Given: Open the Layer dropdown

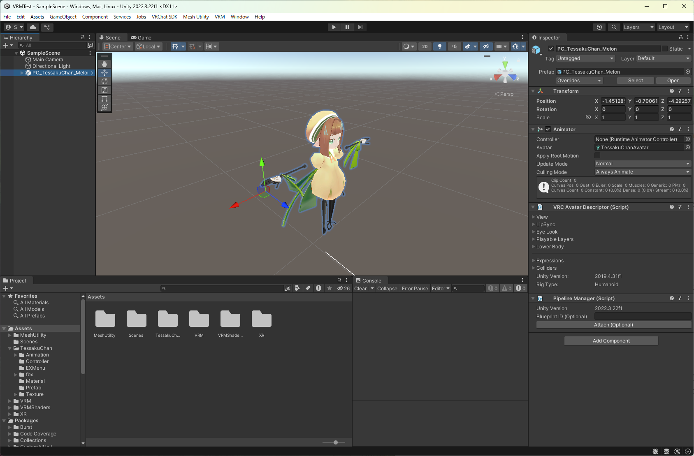Looking at the screenshot, I should (664, 58).
